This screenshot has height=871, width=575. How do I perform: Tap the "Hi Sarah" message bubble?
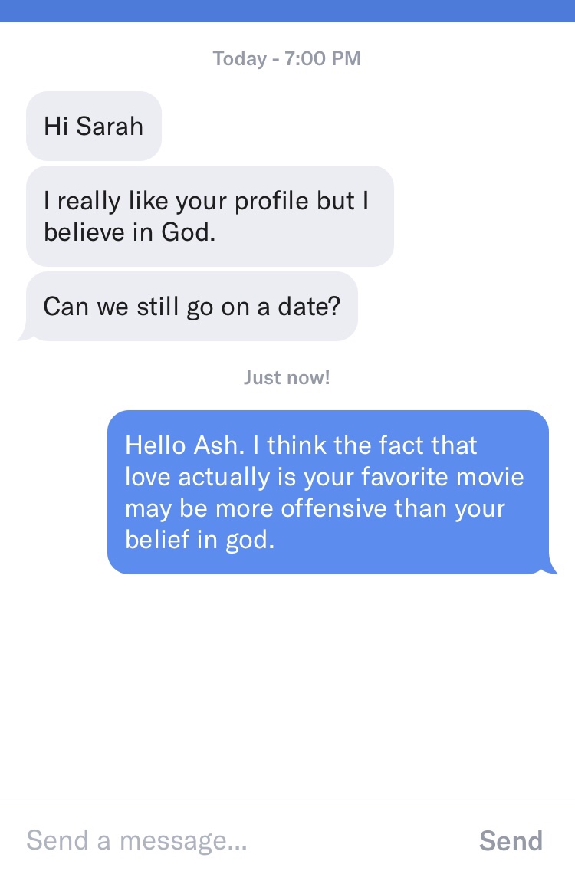click(x=94, y=126)
